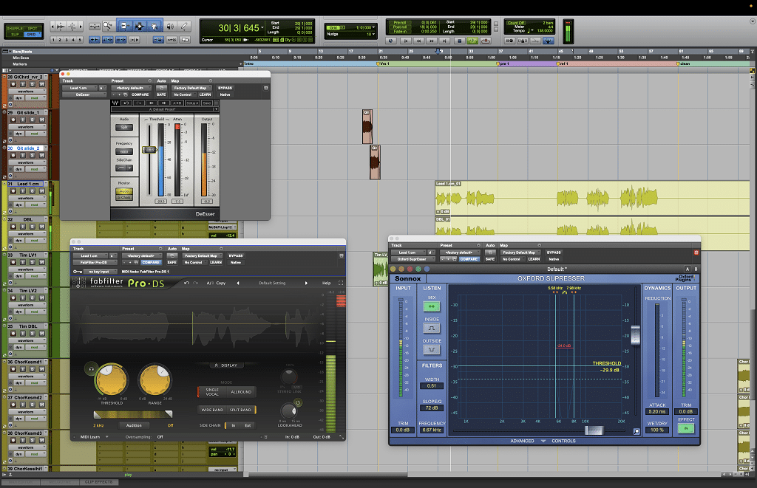Select the Zoomer tool in Pro Tools toolbar
Screen dimensions: 757x488
(107, 26)
